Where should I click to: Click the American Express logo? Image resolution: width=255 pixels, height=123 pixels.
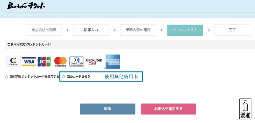pos(113,61)
